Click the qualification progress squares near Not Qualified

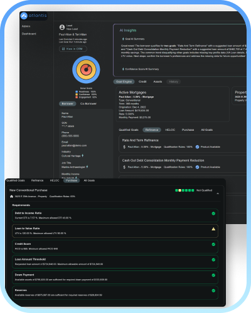[184, 190]
